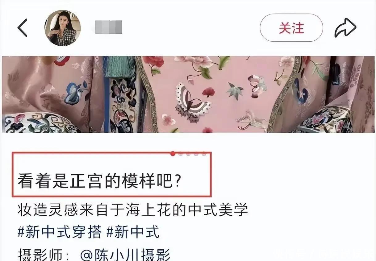Open the author's round profile avatar
Screen dimensions: 376x261
pyautogui.click(x=63, y=28)
